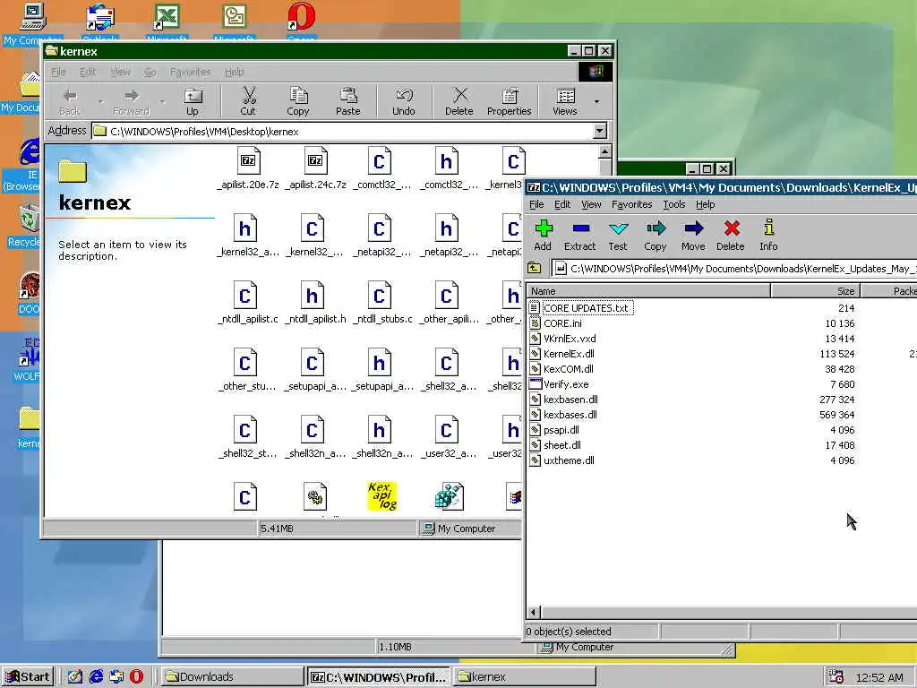Click the 7-Zip path address field
This screenshot has width=917, height=688.
coord(734,269)
